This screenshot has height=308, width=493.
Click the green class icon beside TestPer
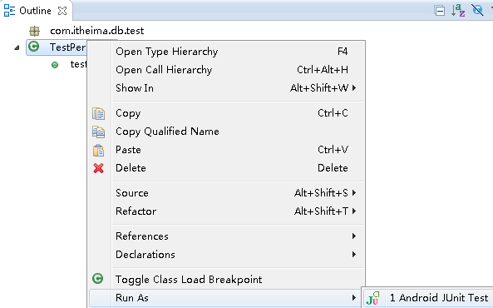(x=33, y=47)
